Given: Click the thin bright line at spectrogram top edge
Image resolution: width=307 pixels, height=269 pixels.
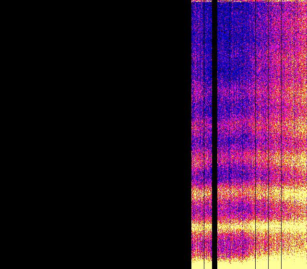Looking at the screenshot, I should point(249,1).
